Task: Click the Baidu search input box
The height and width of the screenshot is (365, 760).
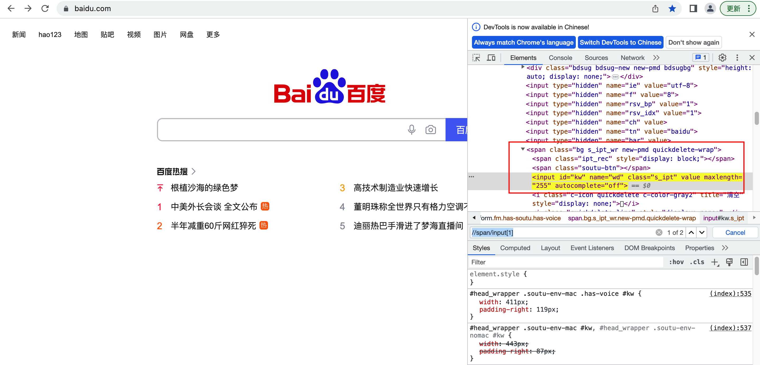Action: (280, 130)
